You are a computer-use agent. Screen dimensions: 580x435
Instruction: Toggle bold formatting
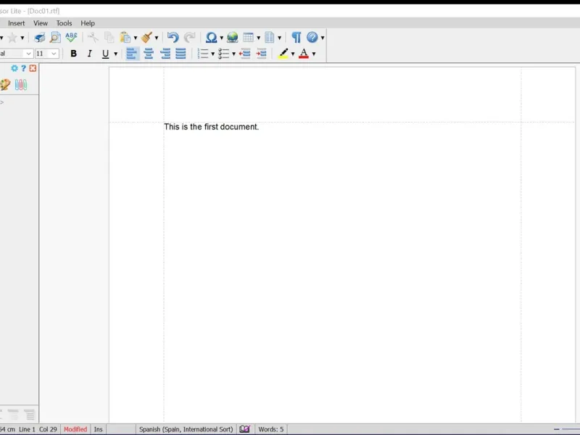pos(73,54)
